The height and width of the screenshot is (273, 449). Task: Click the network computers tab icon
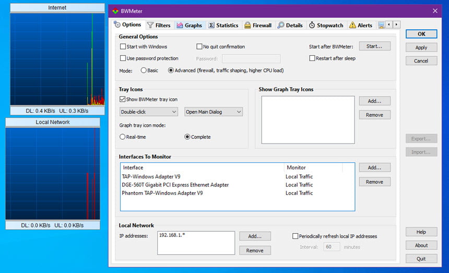[x=381, y=25]
